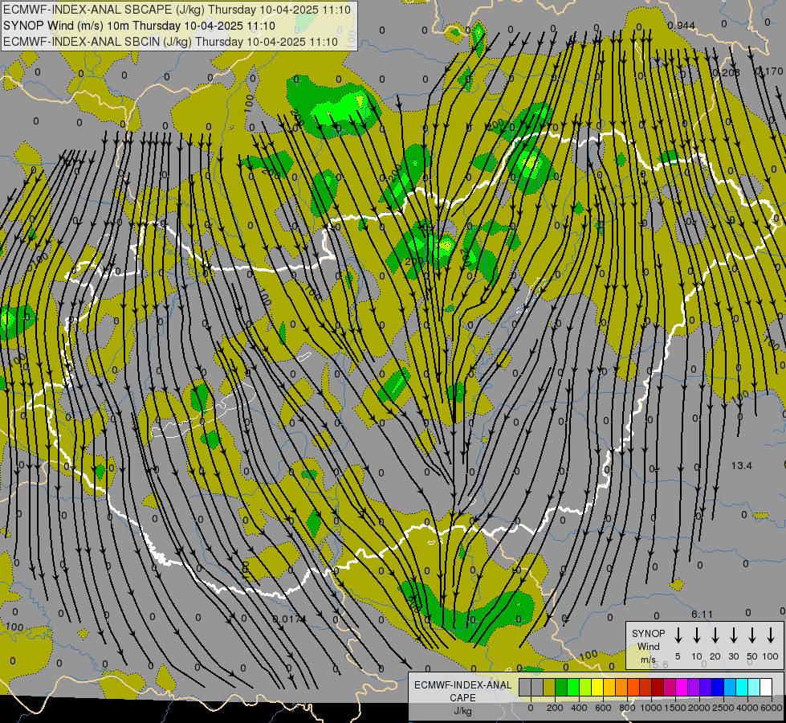The height and width of the screenshot is (723, 786).
Task: Click the wind arrow above the 100 label
Action: pyautogui.click(x=771, y=635)
